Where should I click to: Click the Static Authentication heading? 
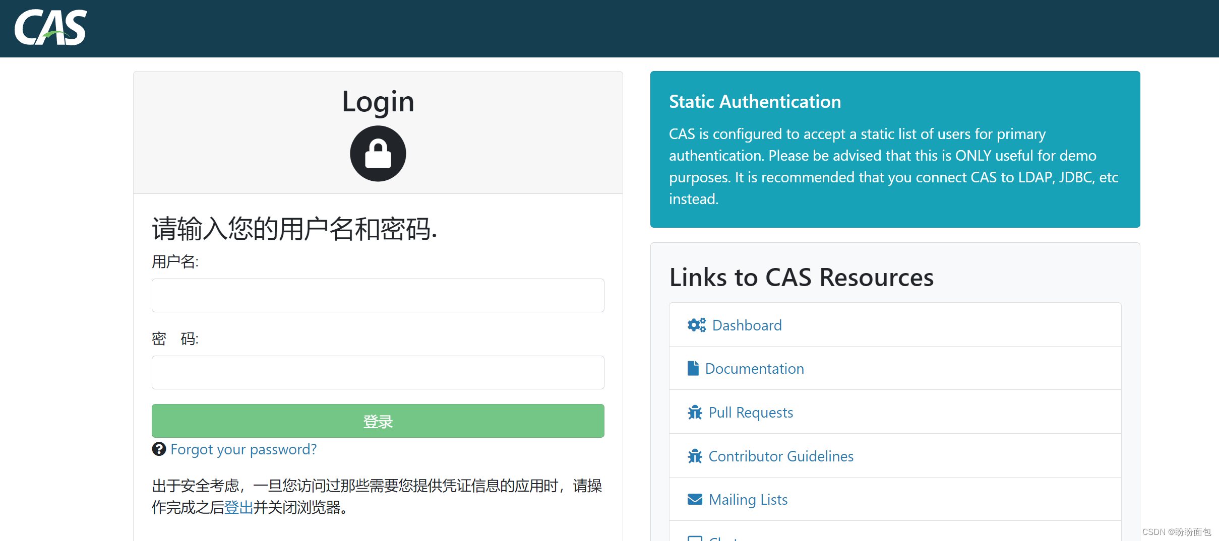[755, 101]
